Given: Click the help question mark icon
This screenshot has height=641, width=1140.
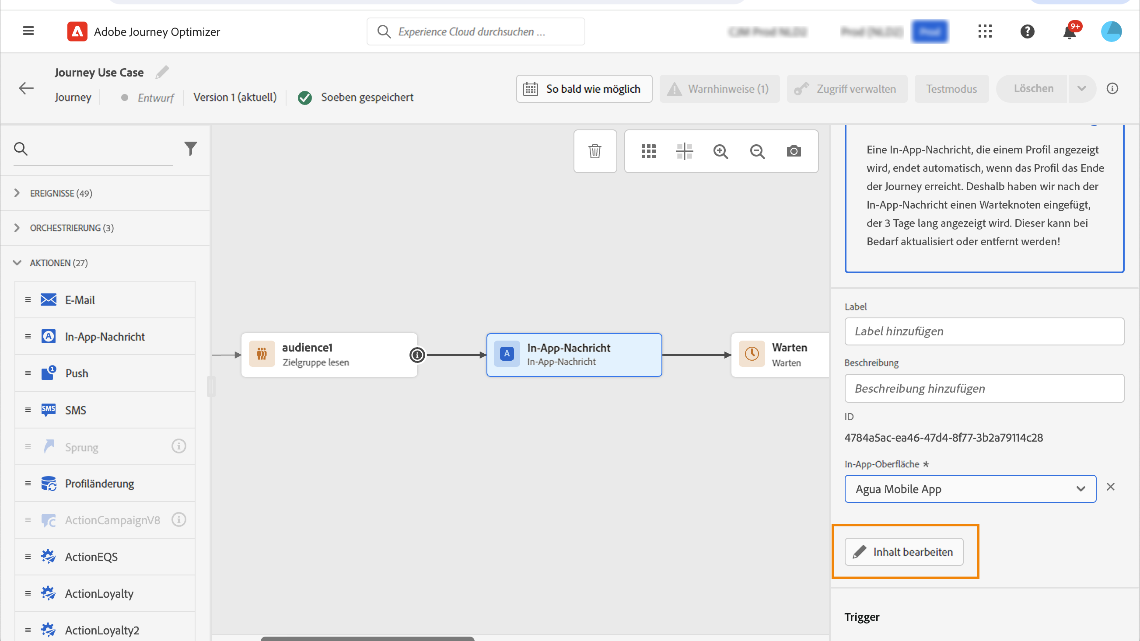Looking at the screenshot, I should [x=1027, y=31].
